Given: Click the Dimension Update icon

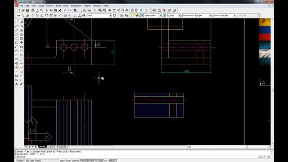Looking at the screenshot, I should pyautogui.click(x=84, y=16).
